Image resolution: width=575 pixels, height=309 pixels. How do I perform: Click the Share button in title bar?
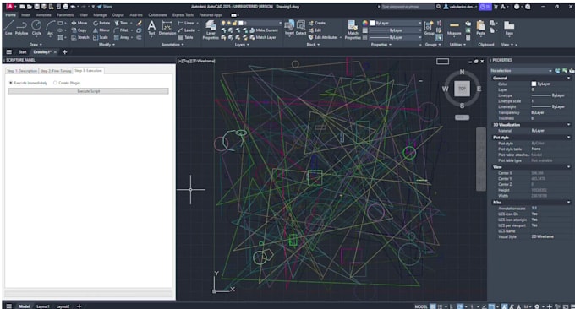click(105, 7)
